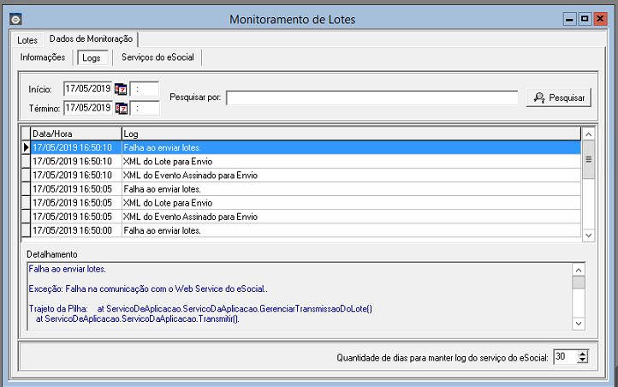Select the Informações sub-tab

[x=43, y=57]
